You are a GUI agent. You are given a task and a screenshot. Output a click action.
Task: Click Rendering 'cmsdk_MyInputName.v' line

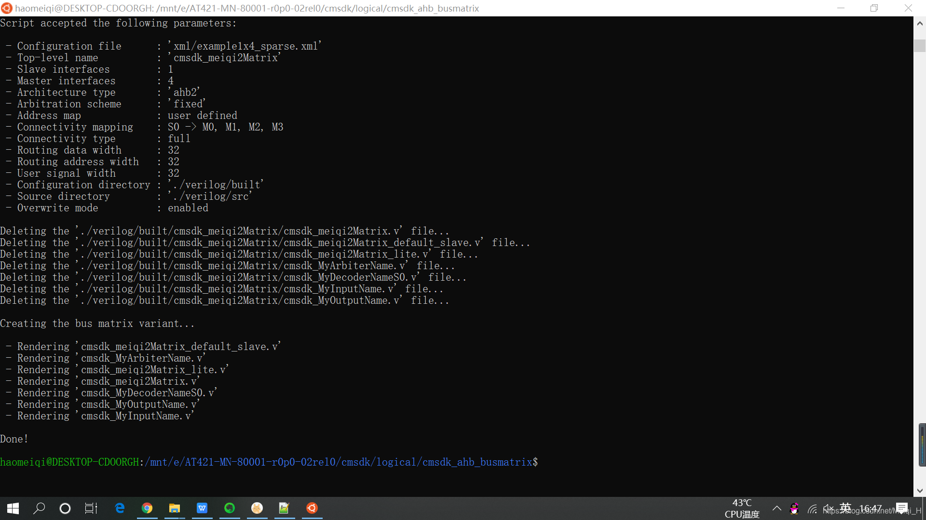coord(100,416)
